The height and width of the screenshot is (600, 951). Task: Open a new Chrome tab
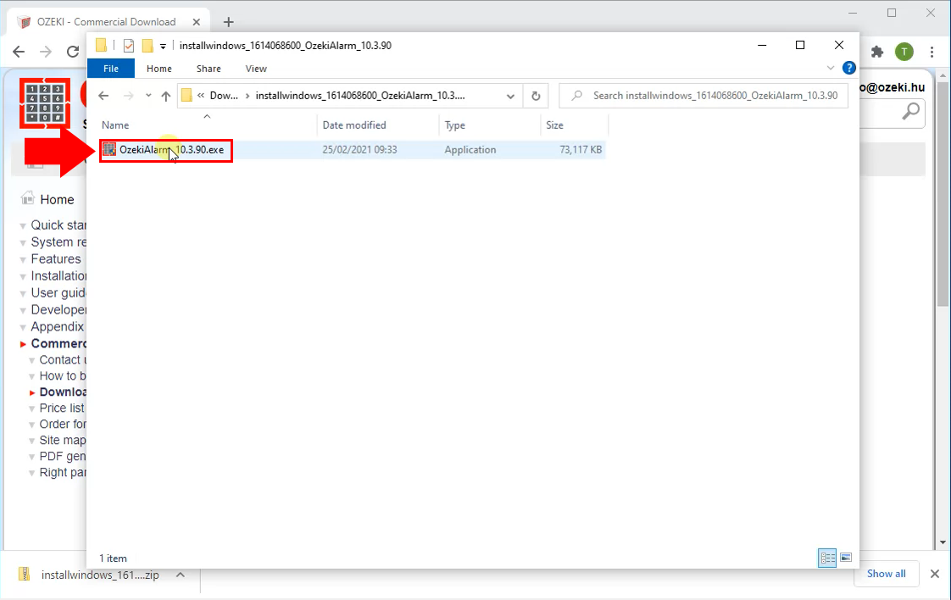[228, 22]
